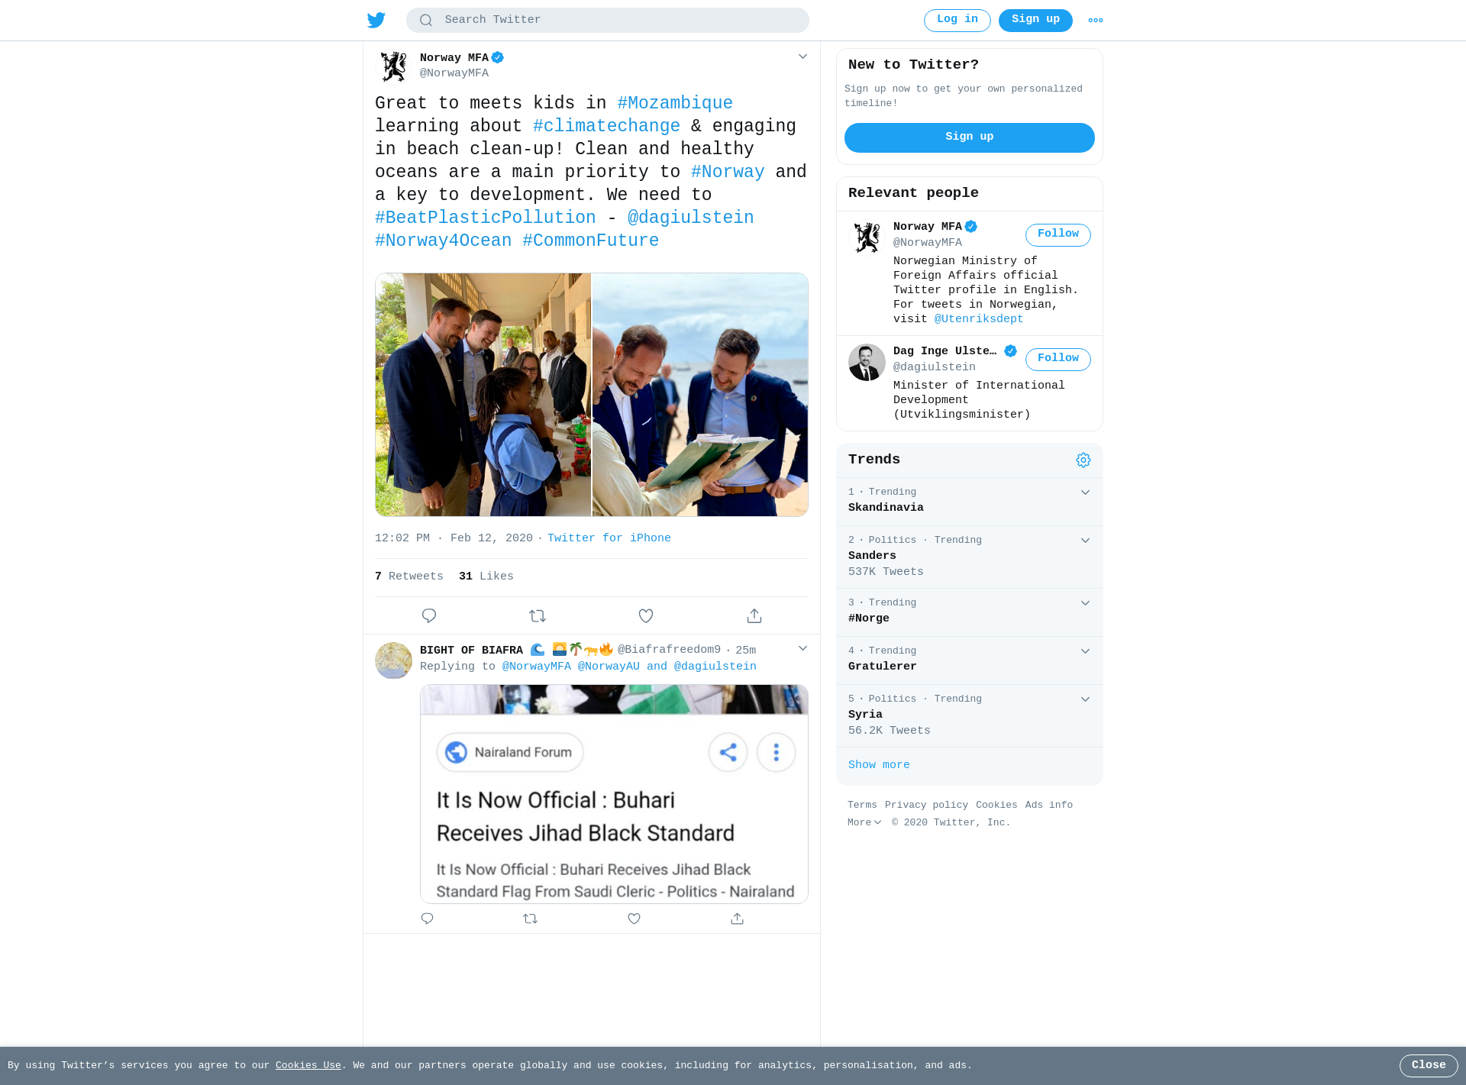
Task: Open chevron menu for Sanders trend
Action: pyautogui.click(x=1085, y=541)
